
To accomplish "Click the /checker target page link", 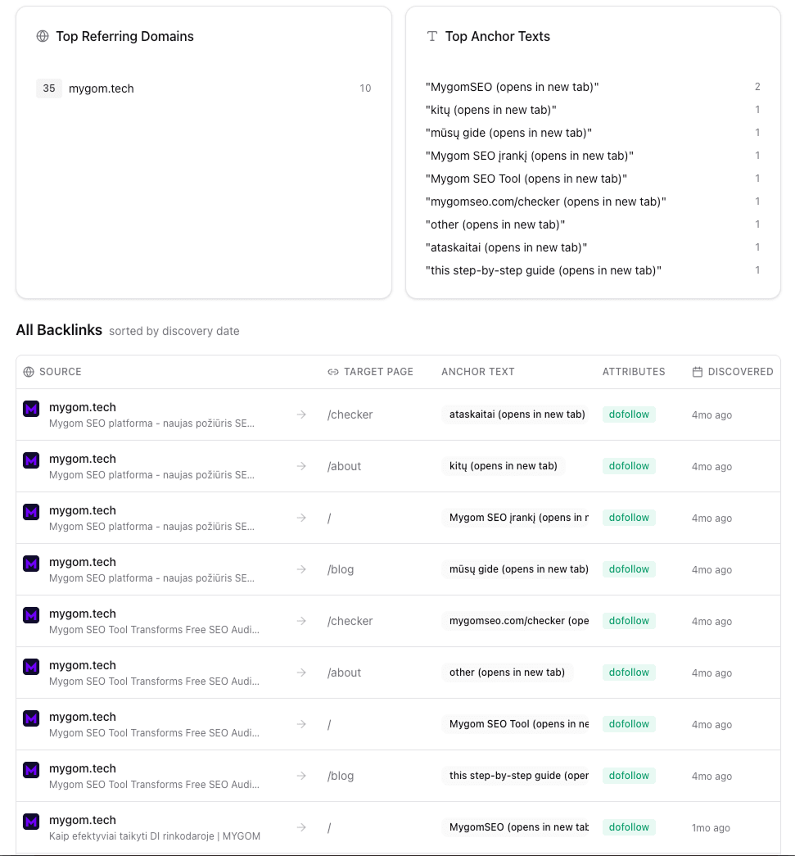I will (x=350, y=414).
